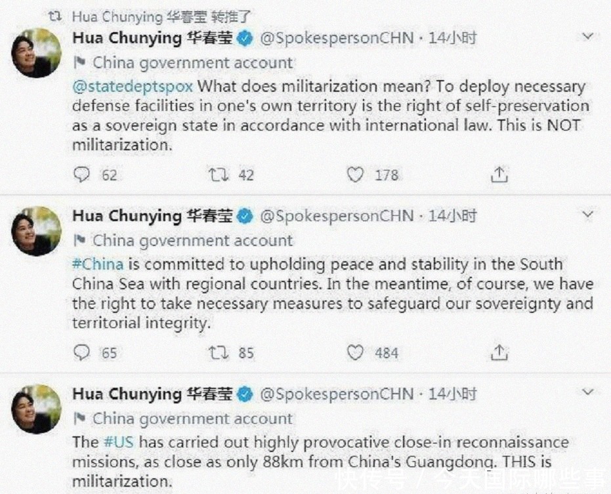Open the second tweet's options chevron
This screenshot has height=494, width=611.
588,215
